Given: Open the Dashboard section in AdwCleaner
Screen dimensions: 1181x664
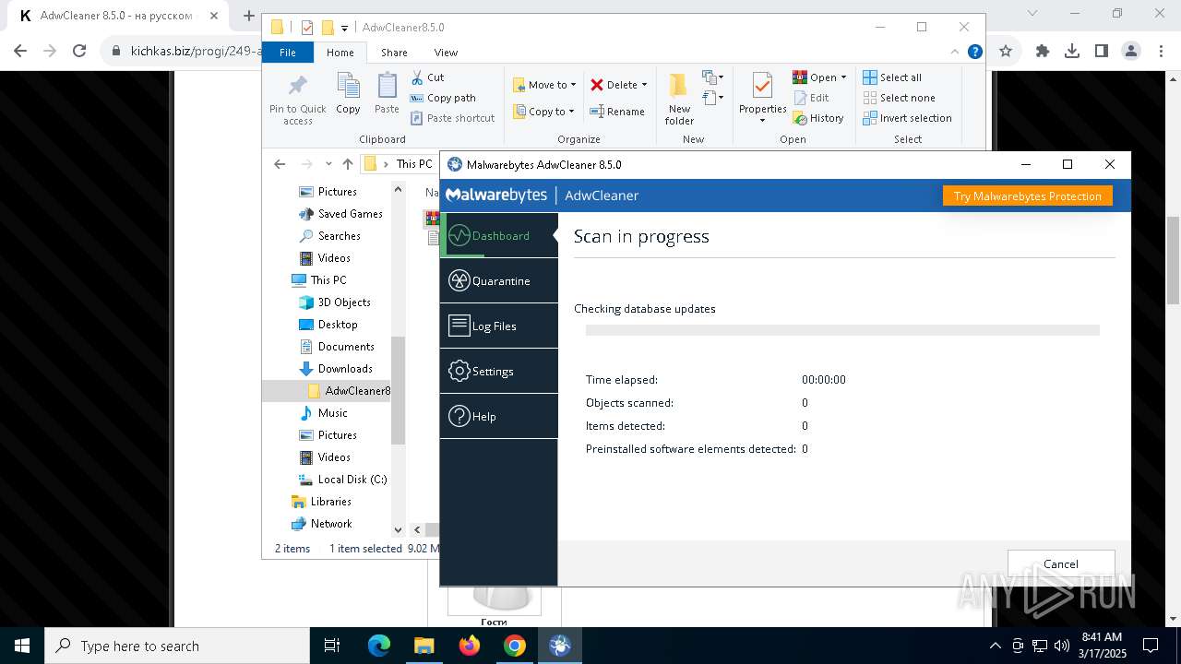Looking at the screenshot, I should point(499,235).
